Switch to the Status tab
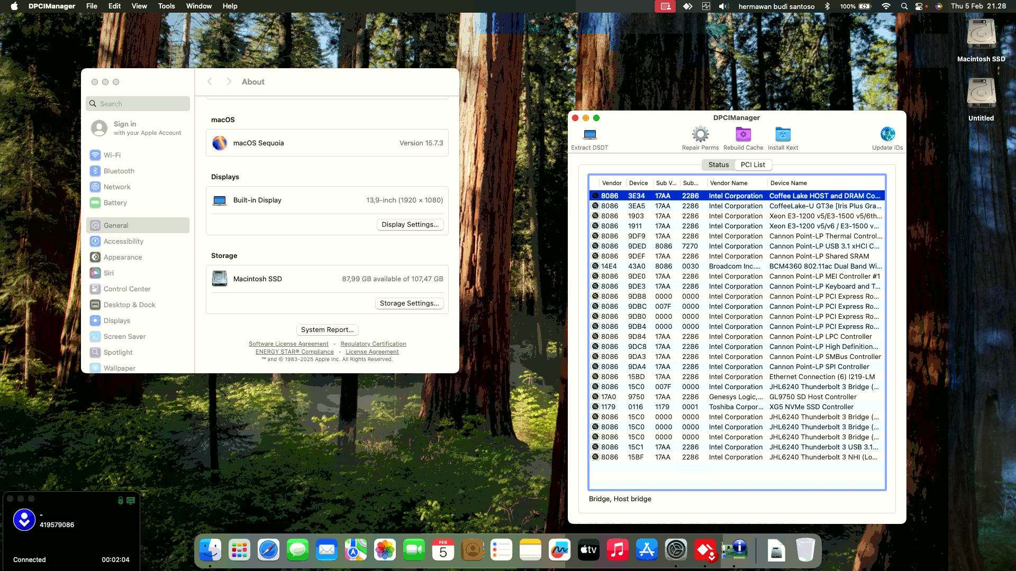The image size is (1016, 571). 718,165
